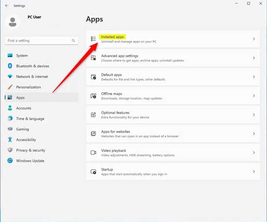Click the Video playback camera icon
The image size is (267, 222).
tap(93, 153)
